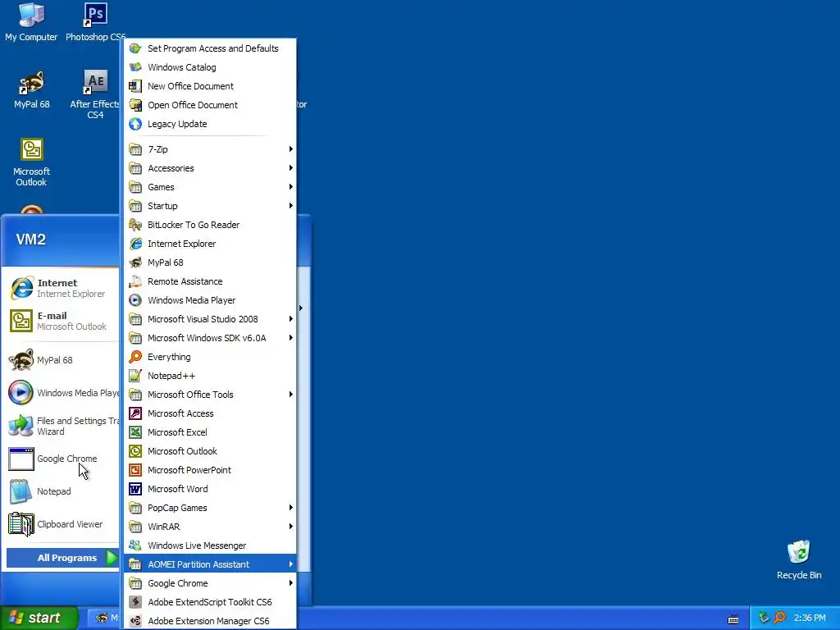
Task: Launch MyPal 68 from start menu left pane
Action: tap(62, 360)
